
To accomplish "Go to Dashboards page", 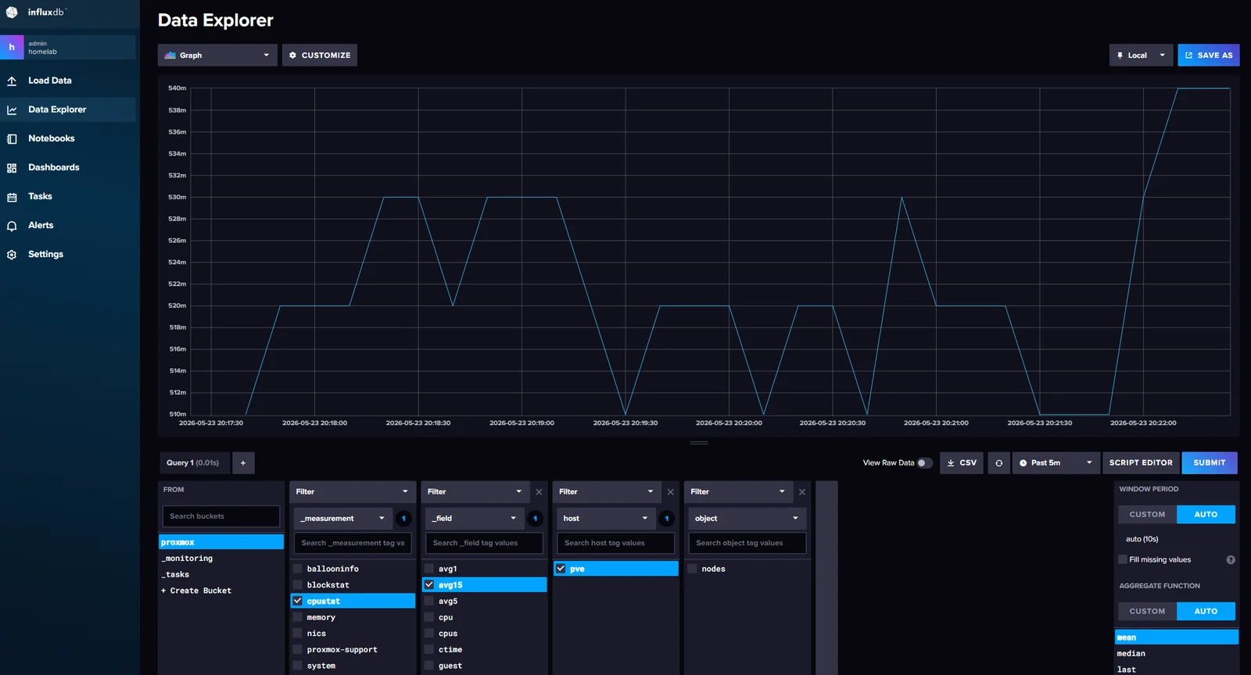I will 54,167.
